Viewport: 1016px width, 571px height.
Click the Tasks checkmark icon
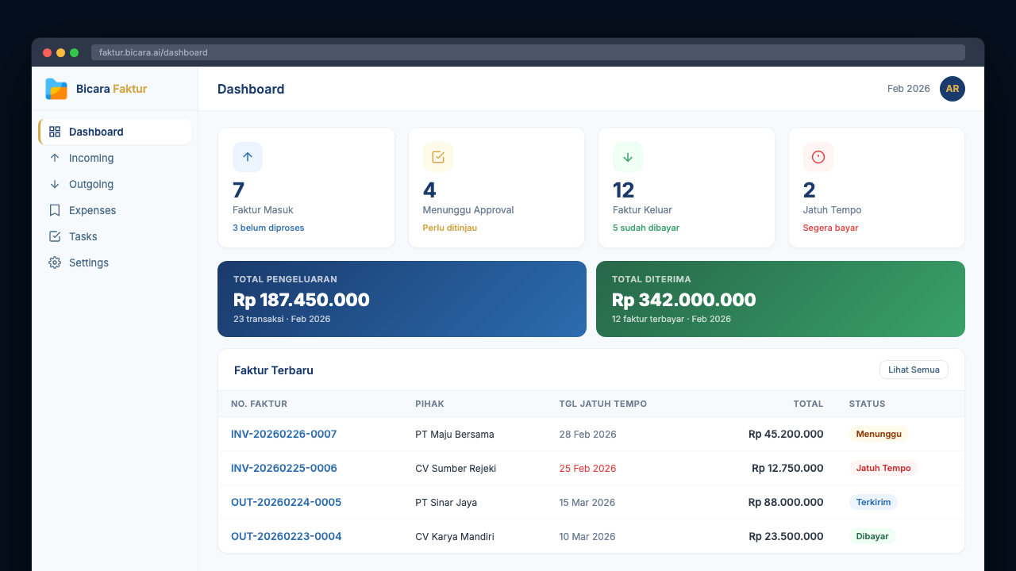coord(55,236)
